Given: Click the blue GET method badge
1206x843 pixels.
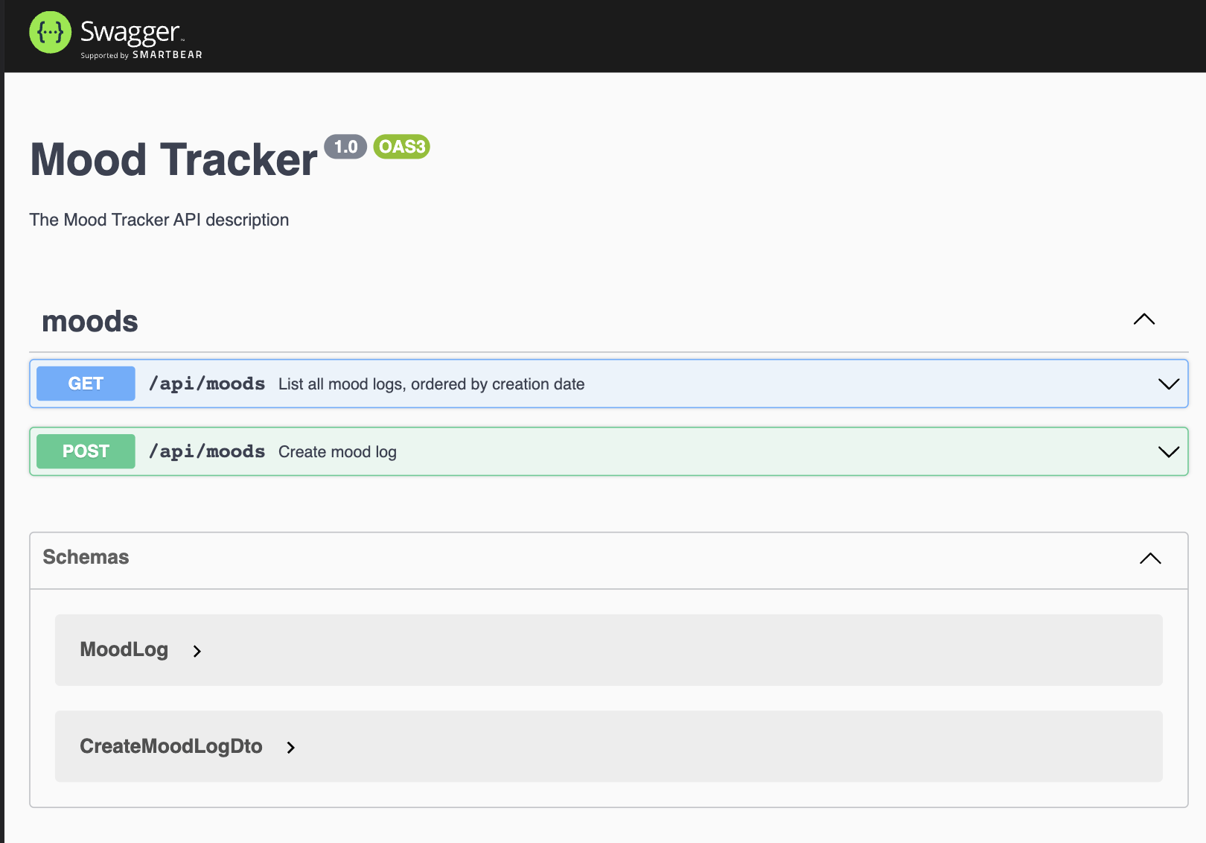Looking at the screenshot, I should coord(86,384).
